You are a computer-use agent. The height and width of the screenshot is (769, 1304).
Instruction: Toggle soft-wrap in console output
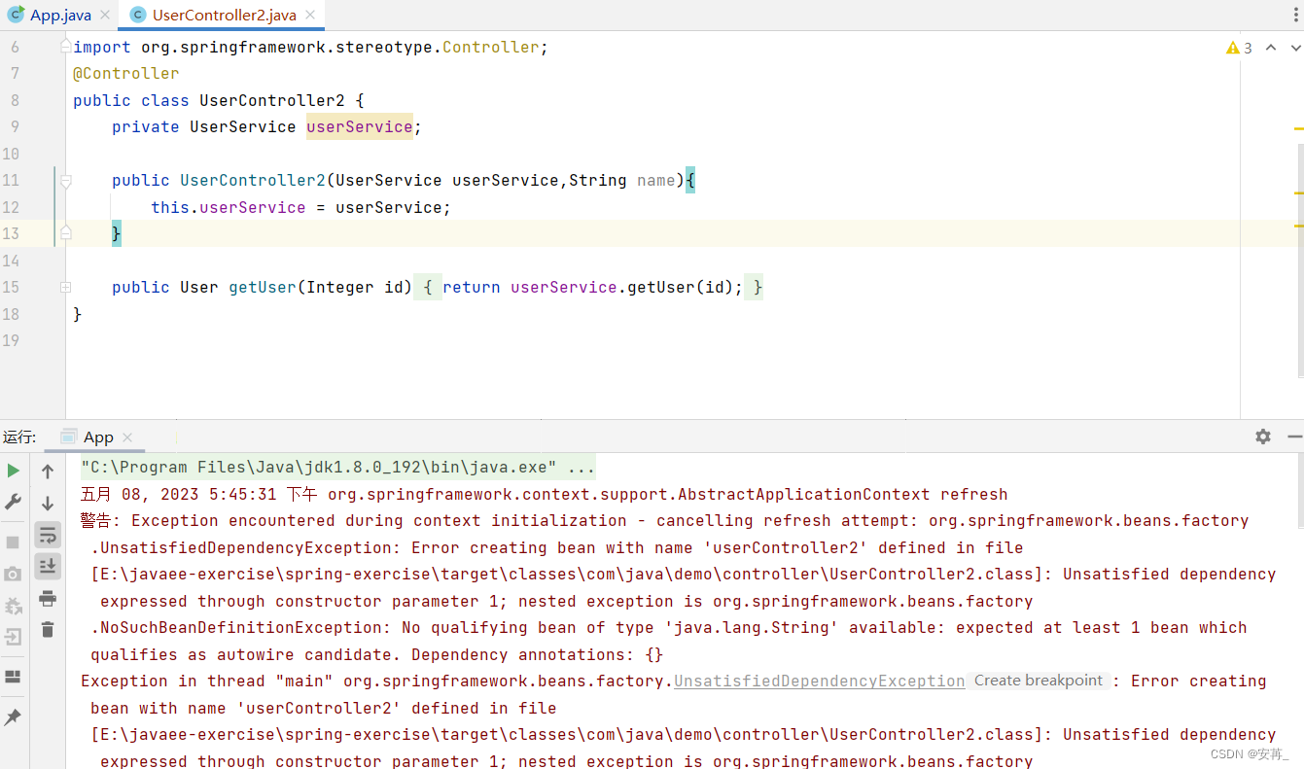coord(48,535)
